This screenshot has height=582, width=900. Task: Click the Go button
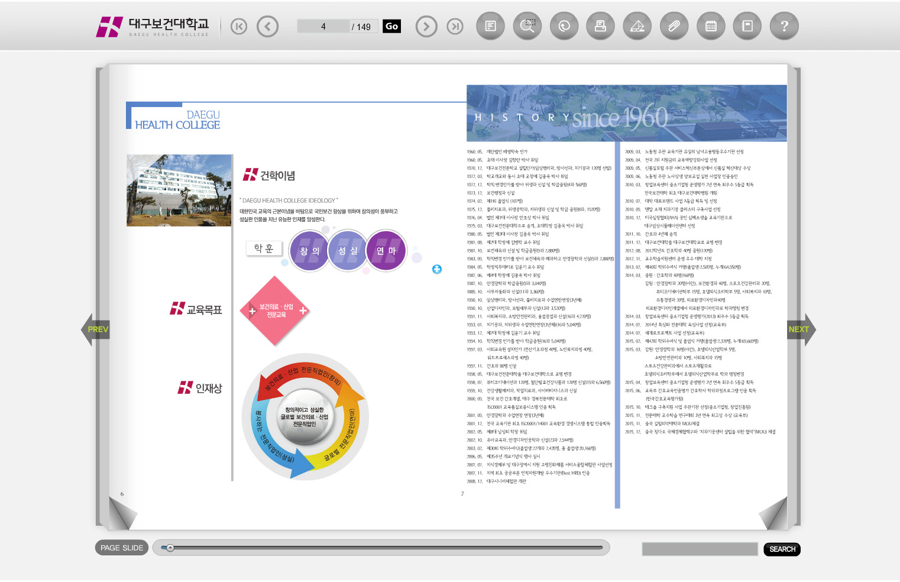[x=391, y=26]
